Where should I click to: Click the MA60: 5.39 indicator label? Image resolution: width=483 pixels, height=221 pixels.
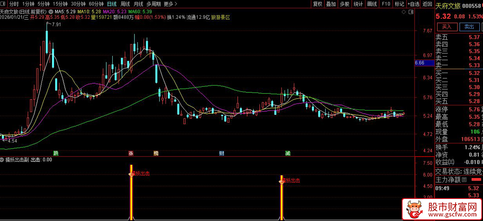click(x=140, y=12)
